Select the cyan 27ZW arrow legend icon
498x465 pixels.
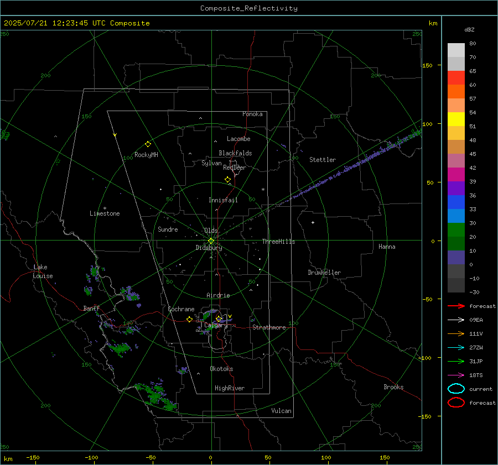[456, 348]
